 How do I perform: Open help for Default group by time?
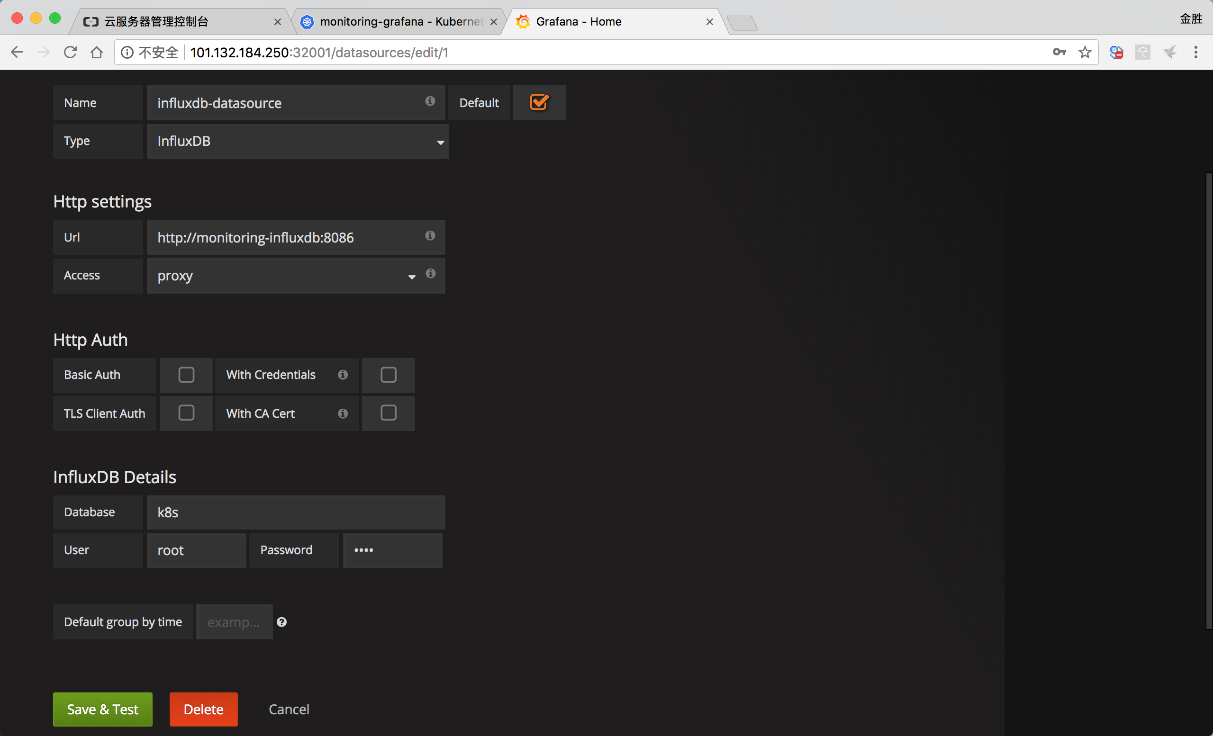click(281, 622)
